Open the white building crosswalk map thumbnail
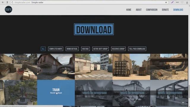 tap(94, 67)
